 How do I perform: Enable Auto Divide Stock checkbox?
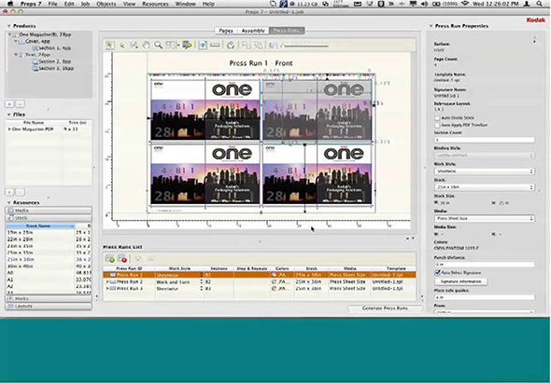click(437, 117)
